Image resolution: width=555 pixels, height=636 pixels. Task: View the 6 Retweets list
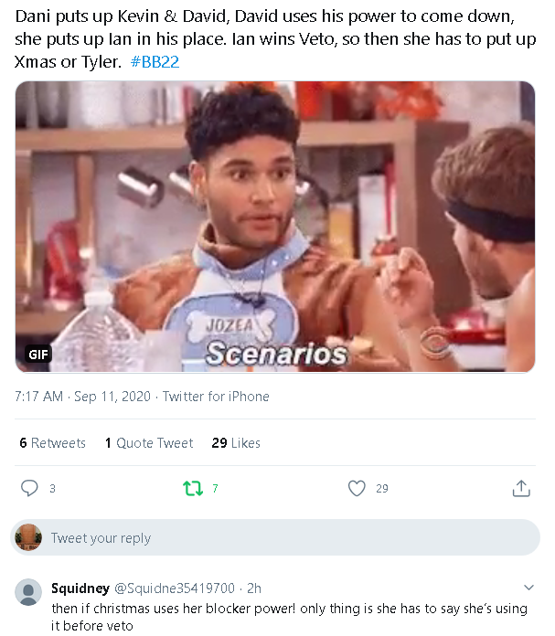click(52, 443)
